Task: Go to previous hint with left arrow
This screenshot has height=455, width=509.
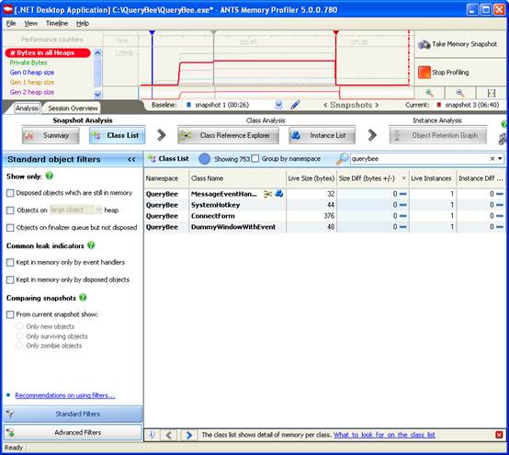Action: tap(168, 435)
